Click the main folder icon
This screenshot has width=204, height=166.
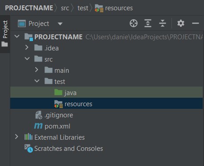pos(49,70)
